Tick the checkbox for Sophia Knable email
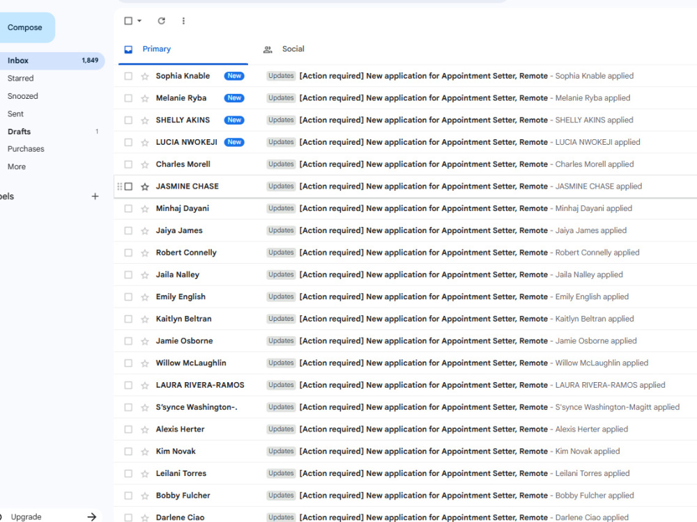Image resolution: width=697 pixels, height=522 pixels. (128, 76)
